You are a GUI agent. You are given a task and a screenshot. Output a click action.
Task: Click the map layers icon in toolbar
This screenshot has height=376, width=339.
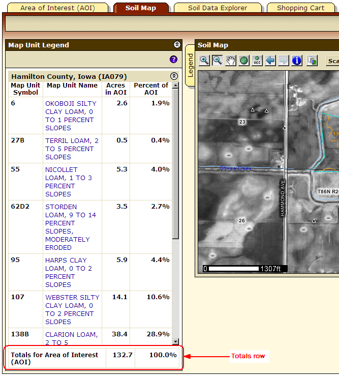(312, 61)
